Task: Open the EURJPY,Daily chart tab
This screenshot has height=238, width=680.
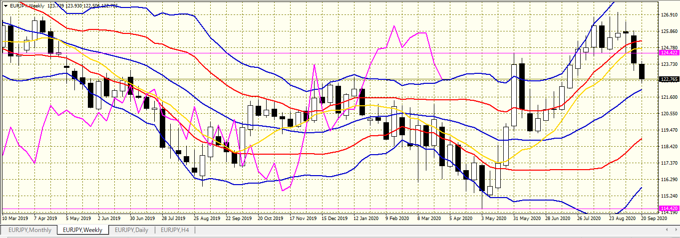Action: pos(132,230)
